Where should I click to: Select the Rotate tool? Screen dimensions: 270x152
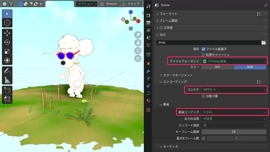(x=7, y=42)
